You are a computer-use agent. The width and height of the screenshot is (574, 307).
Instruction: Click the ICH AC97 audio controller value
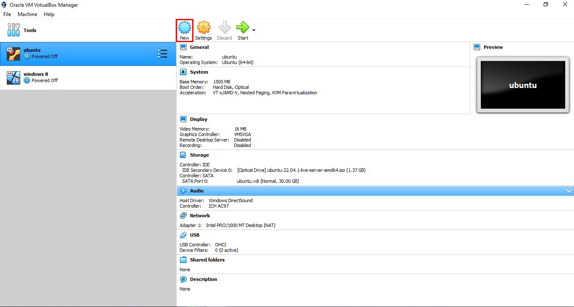(x=220, y=206)
